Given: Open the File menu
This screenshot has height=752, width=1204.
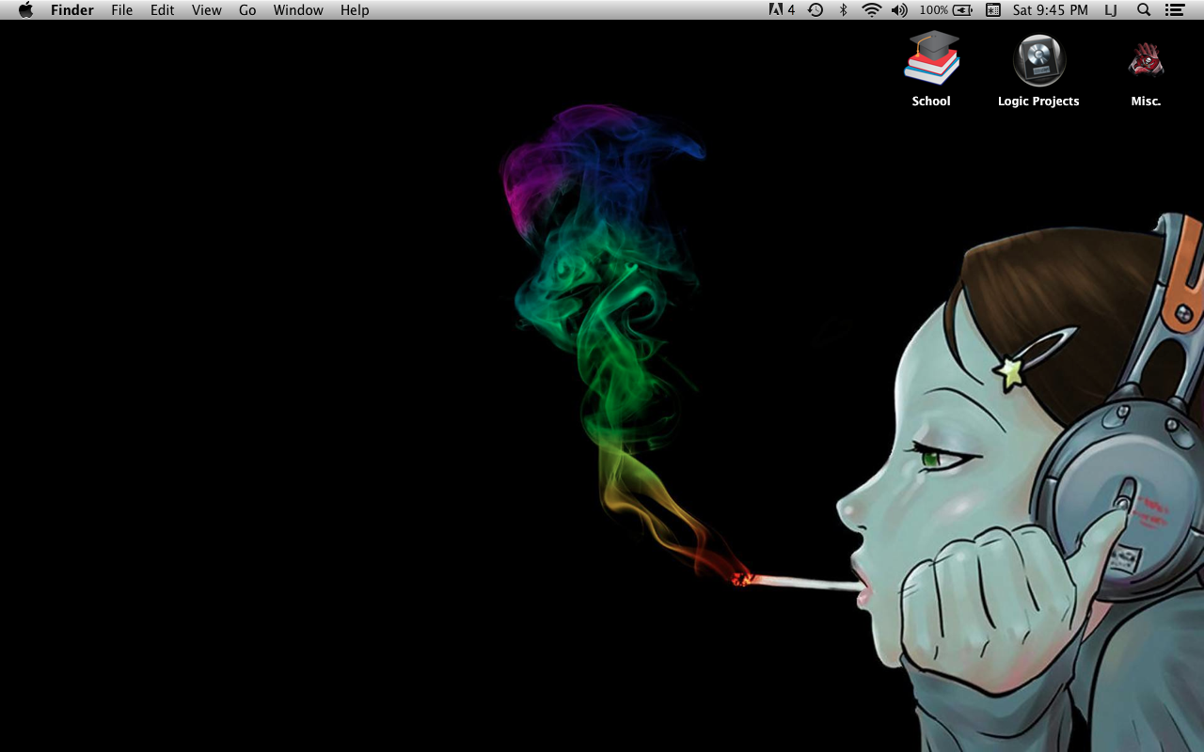Looking at the screenshot, I should pyautogui.click(x=122, y=10).
